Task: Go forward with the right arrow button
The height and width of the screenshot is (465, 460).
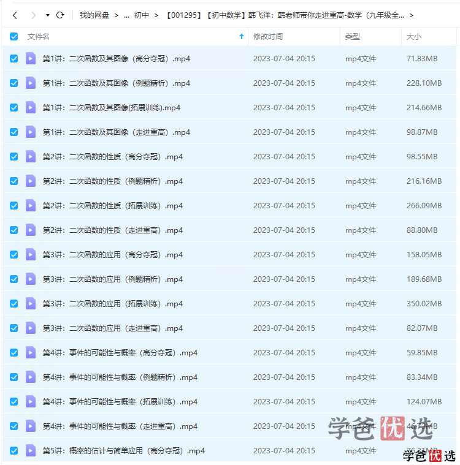Action: click(33, 15)
